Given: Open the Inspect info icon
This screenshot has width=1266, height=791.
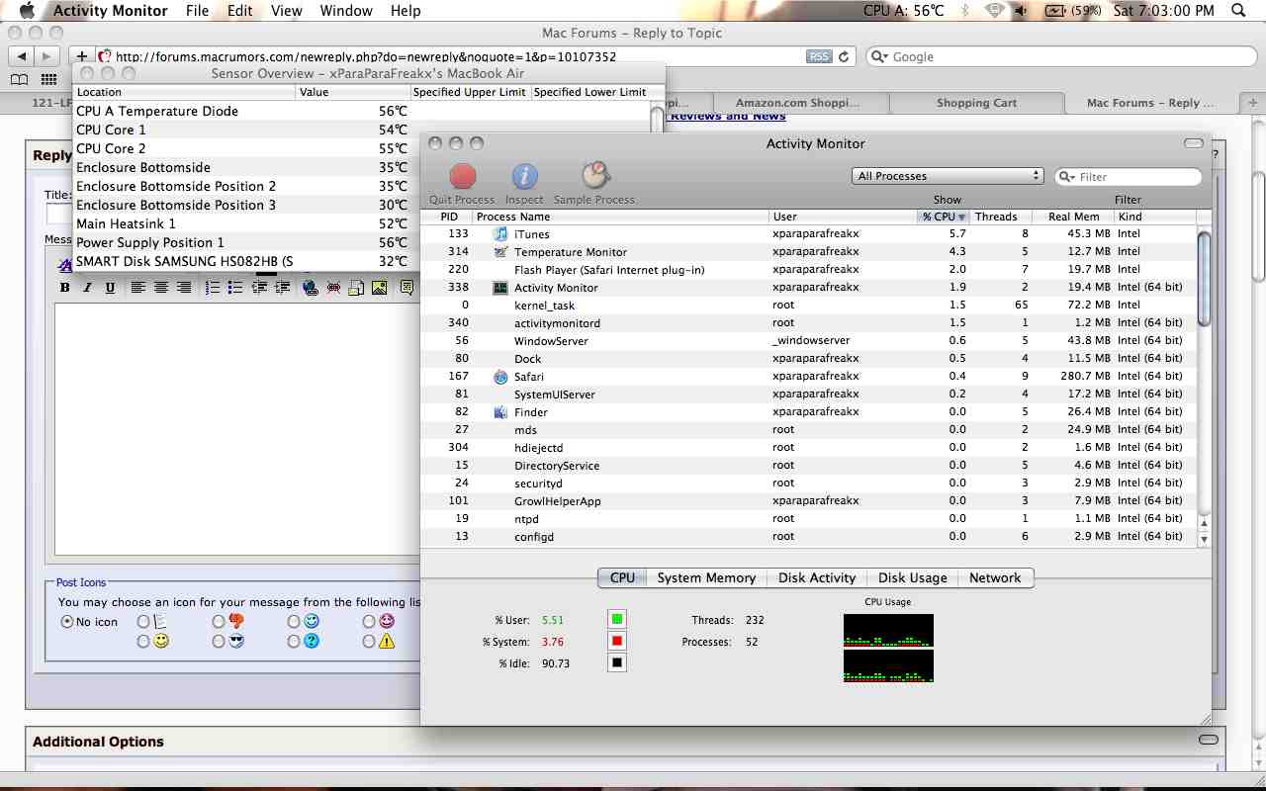Looking at the screenshot, I should pos(524,177).
